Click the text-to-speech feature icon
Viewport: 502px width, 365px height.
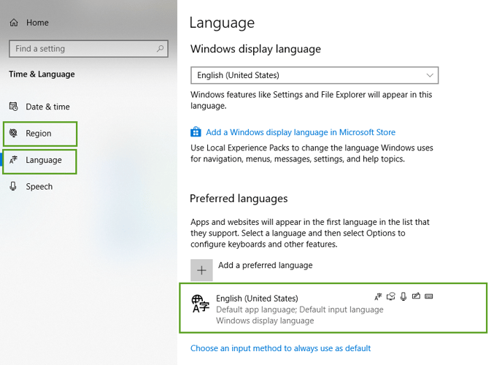pyautogui.click(x=391, y=296)
